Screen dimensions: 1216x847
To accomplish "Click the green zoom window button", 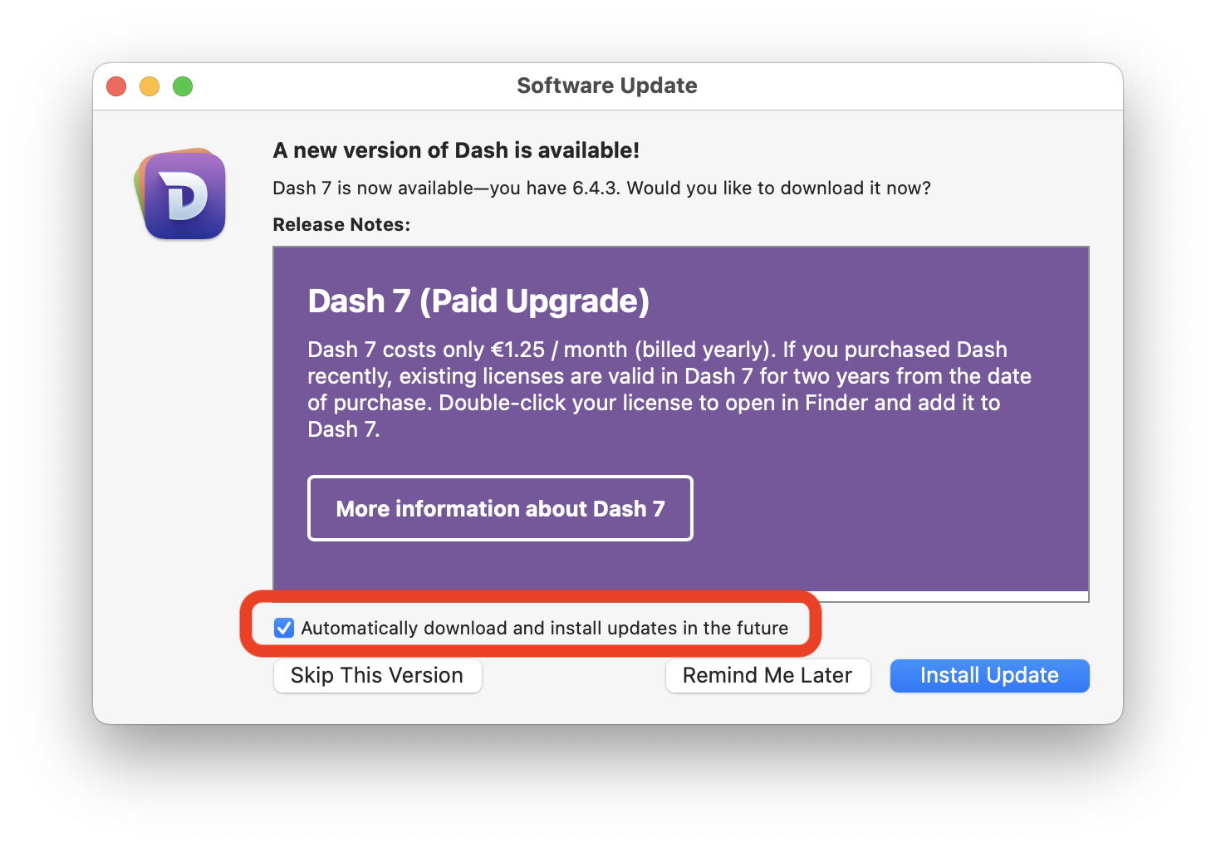I will [x=183, y=86].
